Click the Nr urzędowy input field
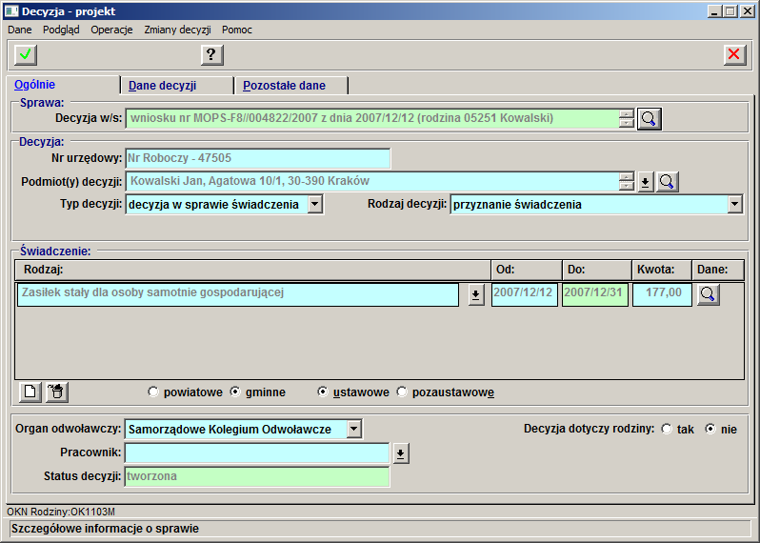The image size is (760, 543). [x=257, y=158]
